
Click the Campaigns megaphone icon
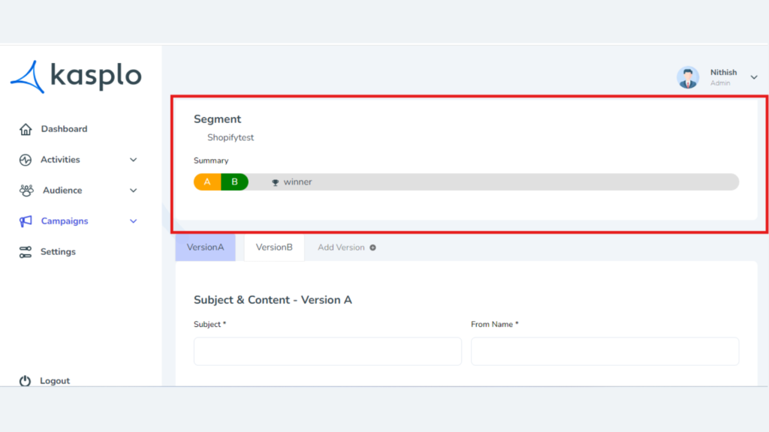26,221
